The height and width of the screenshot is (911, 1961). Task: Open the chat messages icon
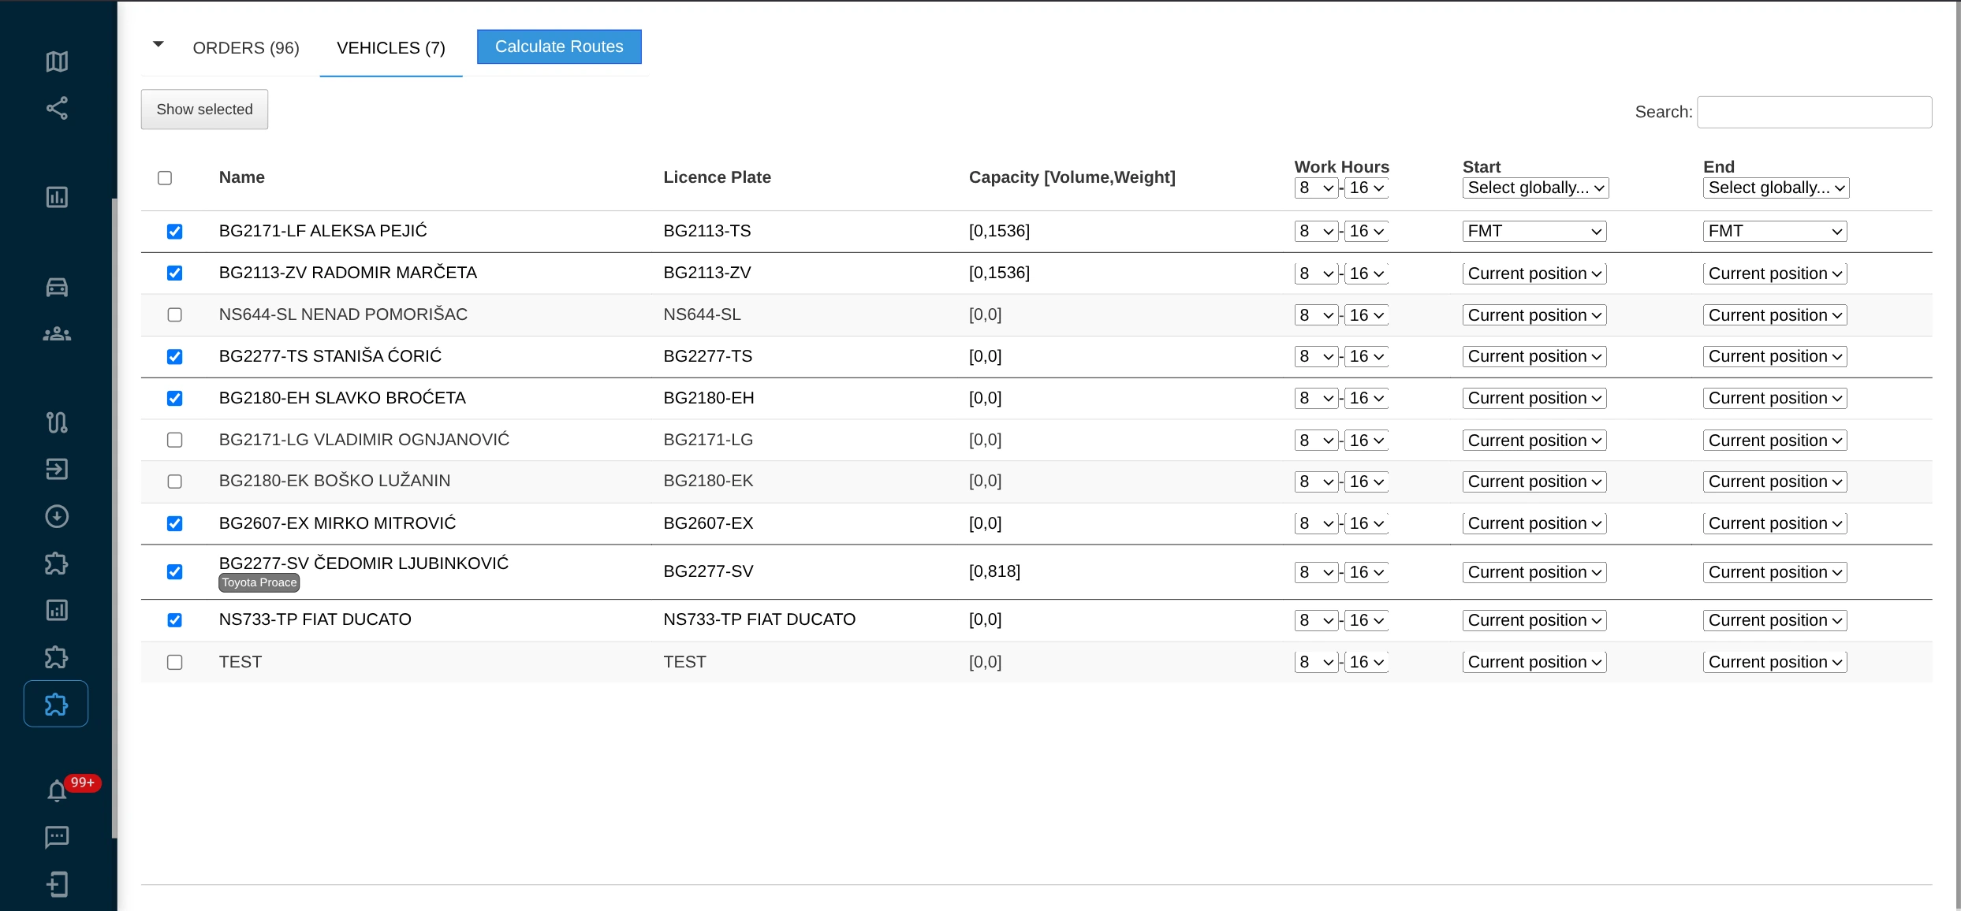pos(57,837)
